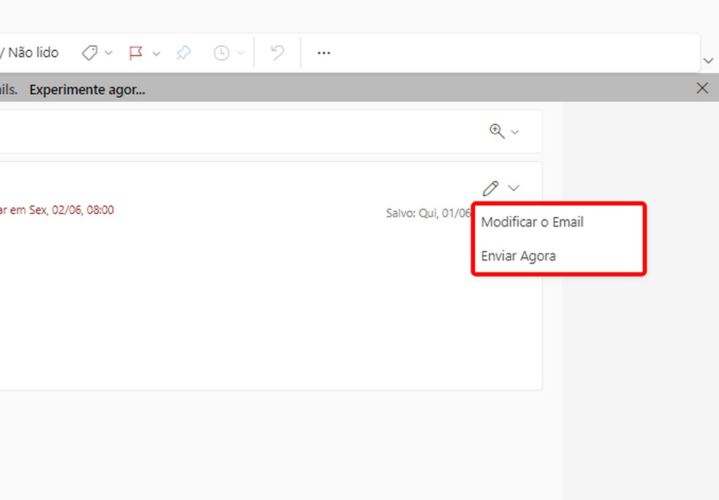The image size is (719, 500).
Task: Click the scheduled send date in red text
Action: [57, 209]
